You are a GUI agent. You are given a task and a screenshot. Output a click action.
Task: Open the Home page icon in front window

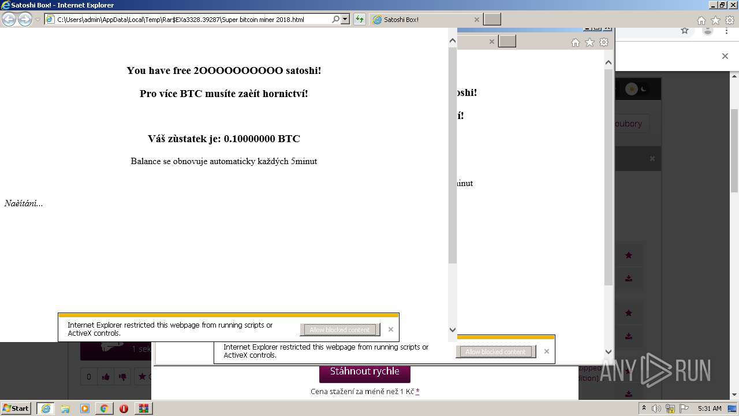coord(701,20)
